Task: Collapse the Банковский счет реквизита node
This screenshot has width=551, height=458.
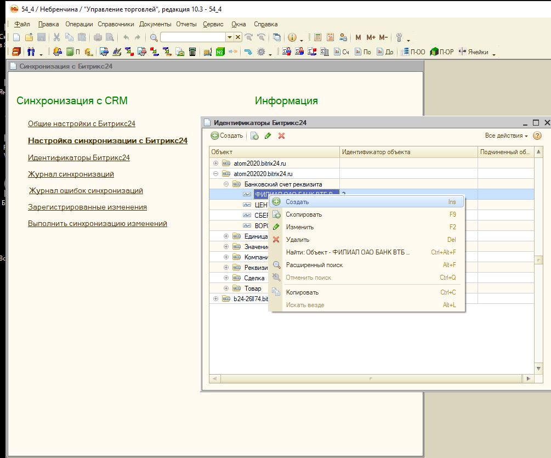Action: tap(226, 184)
